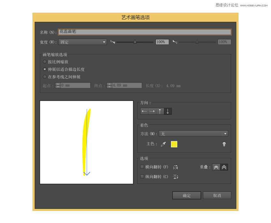Click the 起点 0 mm input field
The width and height of the screenshot is (271, 223).
75,85
